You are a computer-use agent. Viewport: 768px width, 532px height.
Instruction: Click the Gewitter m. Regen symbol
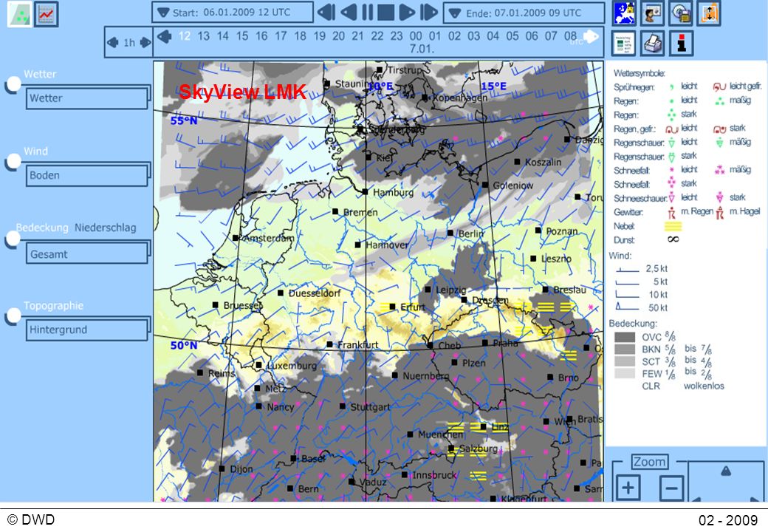(671, 212)
